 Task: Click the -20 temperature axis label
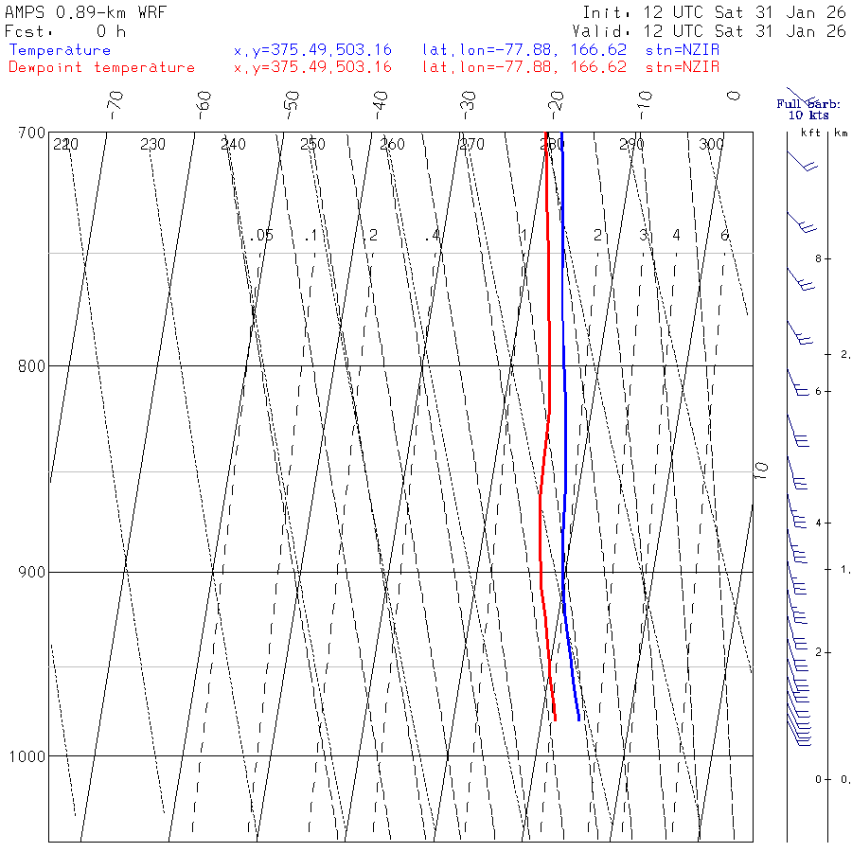click(x=557, y=105)
